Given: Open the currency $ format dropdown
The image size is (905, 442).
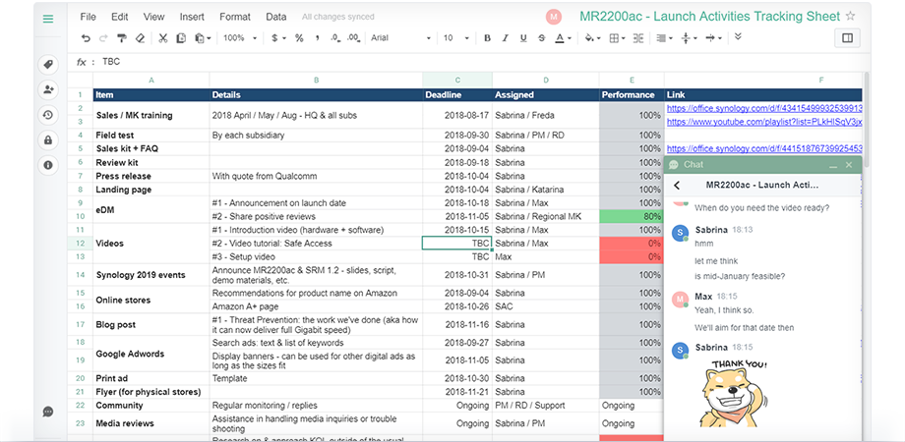Looking at the screenshot, I should (278, 38).
